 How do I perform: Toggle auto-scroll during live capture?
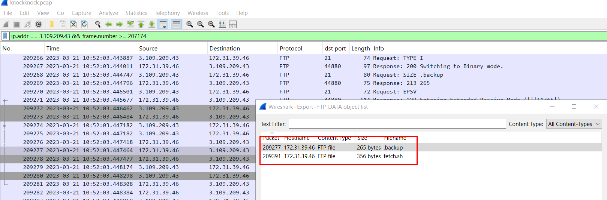click(x=163, y=24)
